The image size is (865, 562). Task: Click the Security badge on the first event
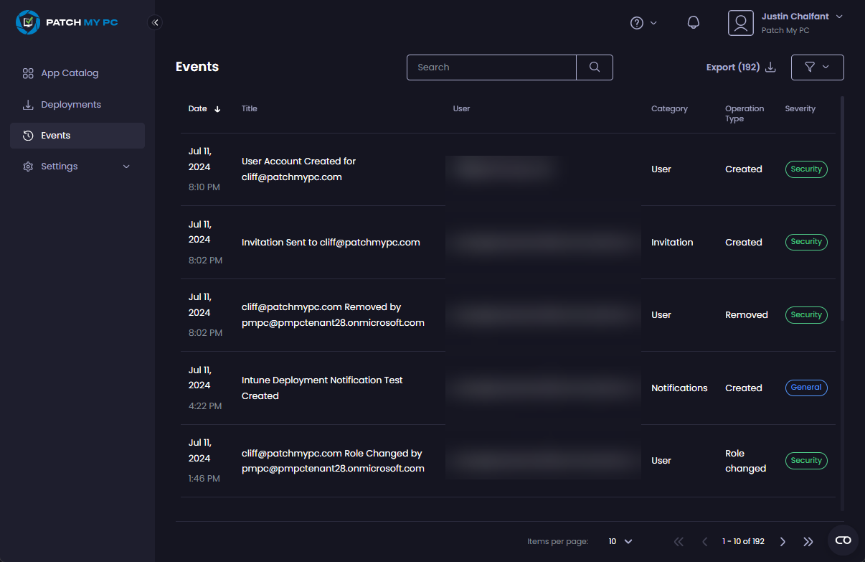[x=806, y=169]
